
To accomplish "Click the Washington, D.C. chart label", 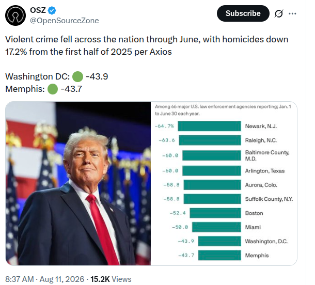I will [266, 241].
